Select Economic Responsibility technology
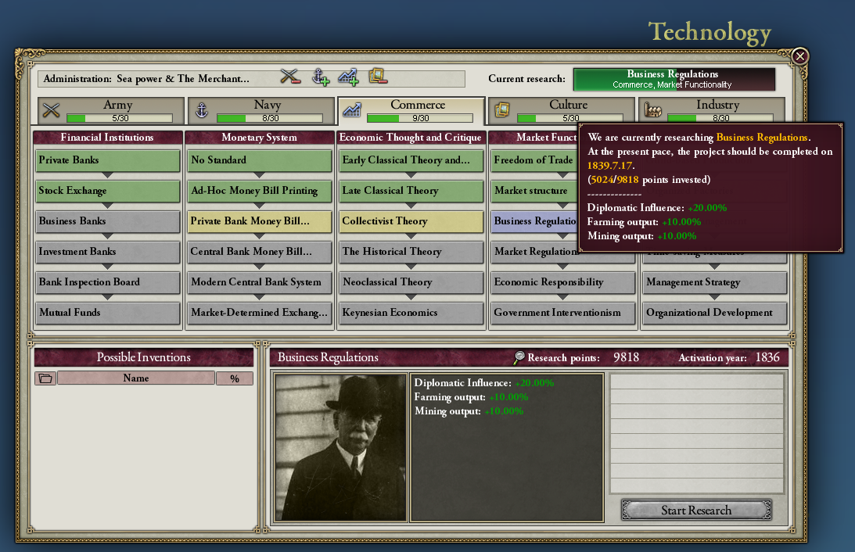The image size is (855, 552). [x=562, y=282]
